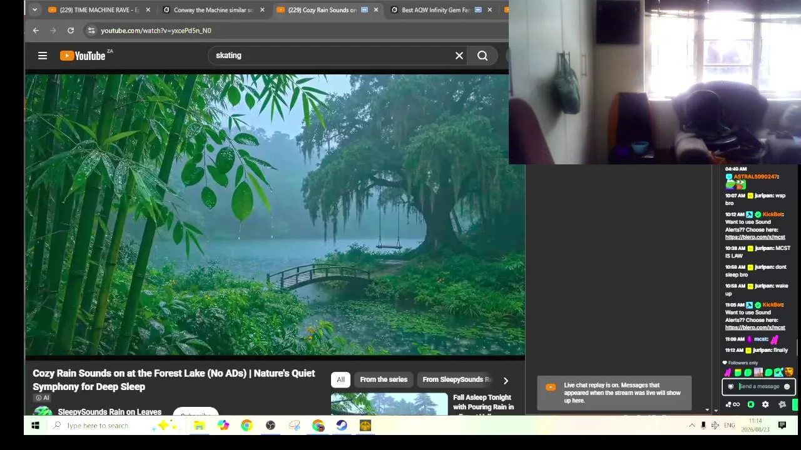Open the video title Cozy Rain Sounds
Screen dimensions: 801x450
click(174, 380)
